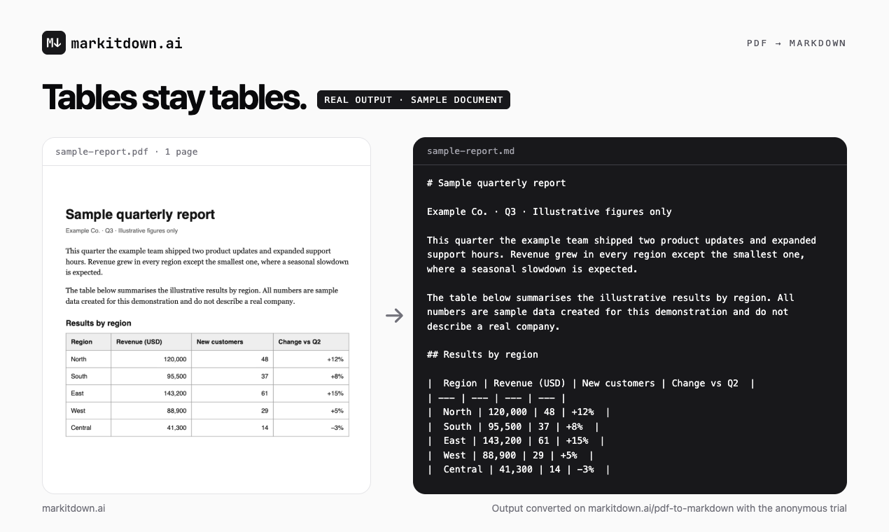The height and width of the screenshot is (532, 889).
Task: Click the PDF → MARKDOWN label
Action: [x=797, y=43]
